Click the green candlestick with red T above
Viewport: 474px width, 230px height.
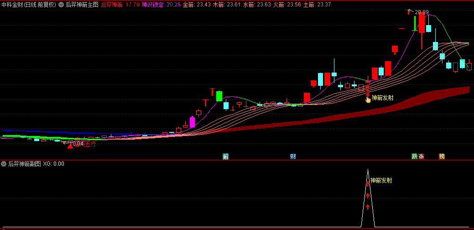pyautogui.click(x=219, y=96)
